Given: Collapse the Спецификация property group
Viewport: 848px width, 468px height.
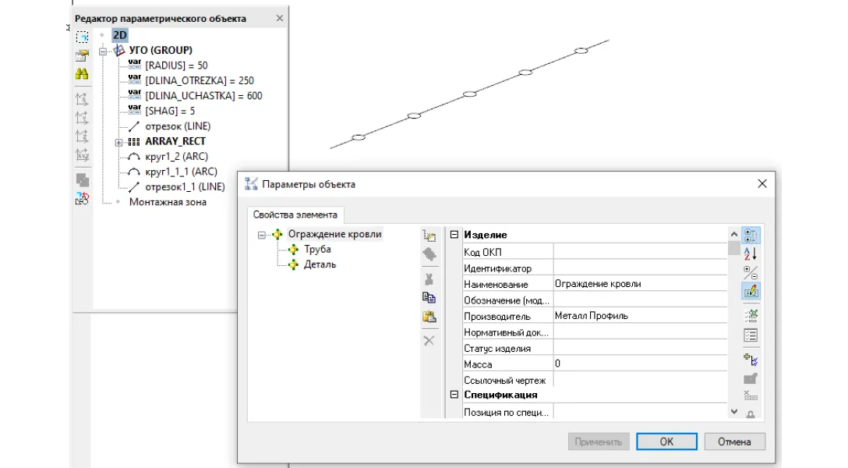Looking at the screenshot, I should coord(454,395).
